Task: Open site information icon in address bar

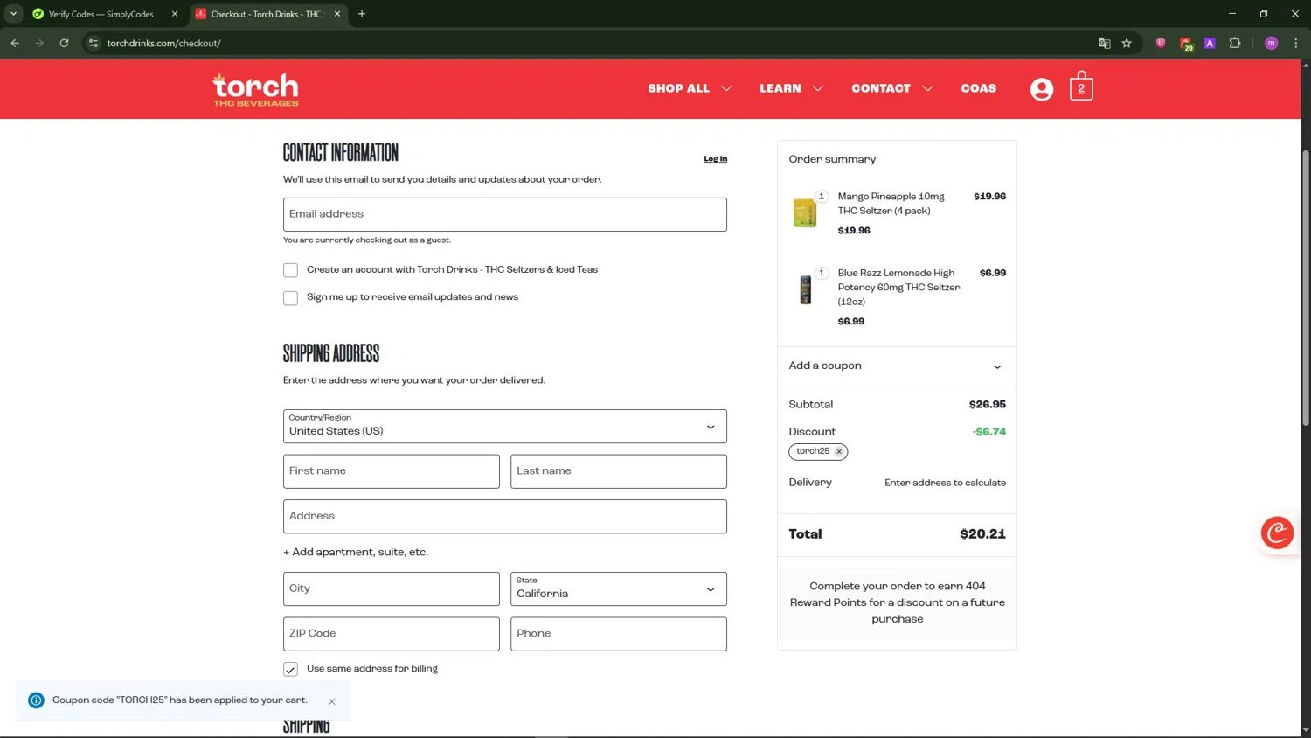Action: 94,43
